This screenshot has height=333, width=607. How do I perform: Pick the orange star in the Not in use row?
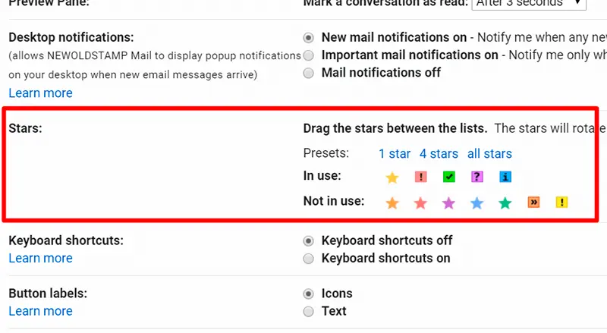tap(392, 203)
